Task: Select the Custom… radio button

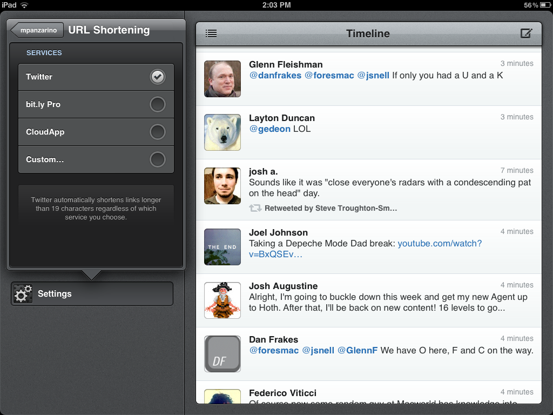Action: click(x=157, y=159)
